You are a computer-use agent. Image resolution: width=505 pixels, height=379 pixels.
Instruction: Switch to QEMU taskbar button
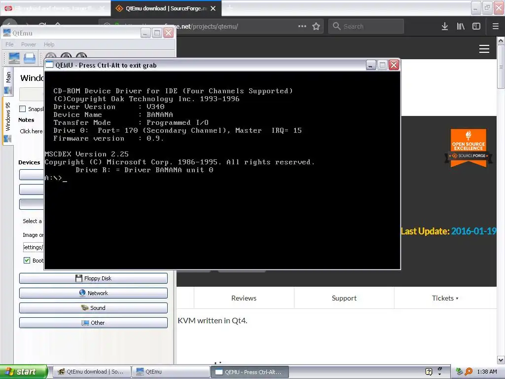pyautogui.click(x=250, y=372)
